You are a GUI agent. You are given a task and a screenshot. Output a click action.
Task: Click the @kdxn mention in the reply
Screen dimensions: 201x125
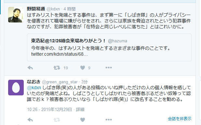pos(34,88)
